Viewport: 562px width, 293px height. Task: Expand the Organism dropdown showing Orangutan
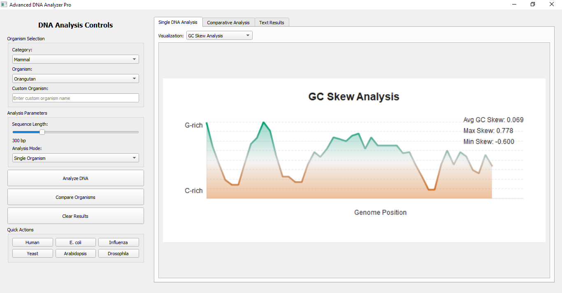[75, 78]
